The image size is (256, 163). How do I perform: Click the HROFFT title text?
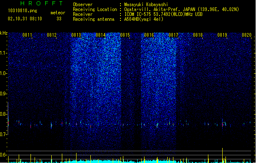tap(42, 3)
